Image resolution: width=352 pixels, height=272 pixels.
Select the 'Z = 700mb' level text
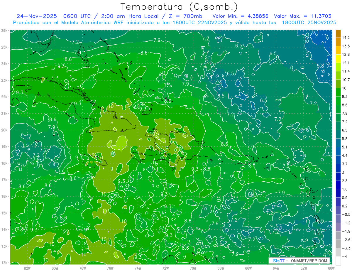pyautogui.click(x=186, y=16)
